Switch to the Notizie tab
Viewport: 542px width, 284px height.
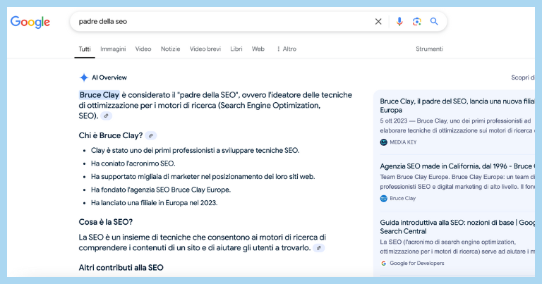click(170, 49)
